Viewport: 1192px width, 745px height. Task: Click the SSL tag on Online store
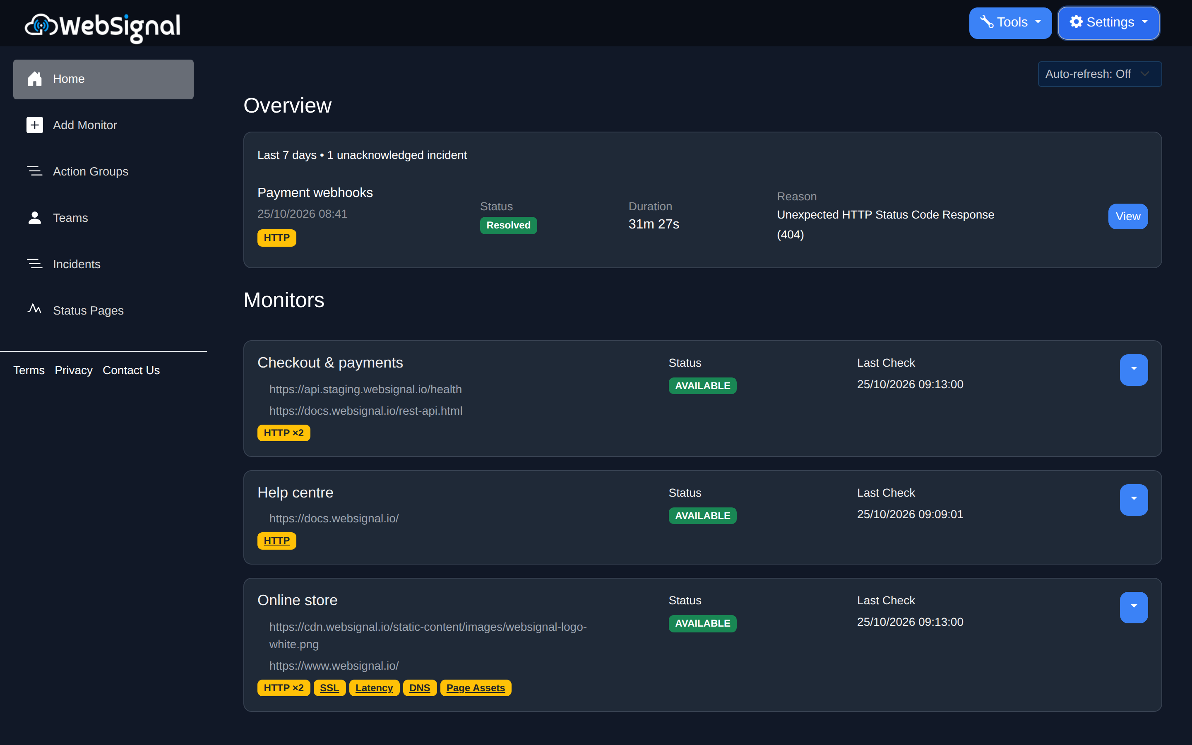point(329,688)
